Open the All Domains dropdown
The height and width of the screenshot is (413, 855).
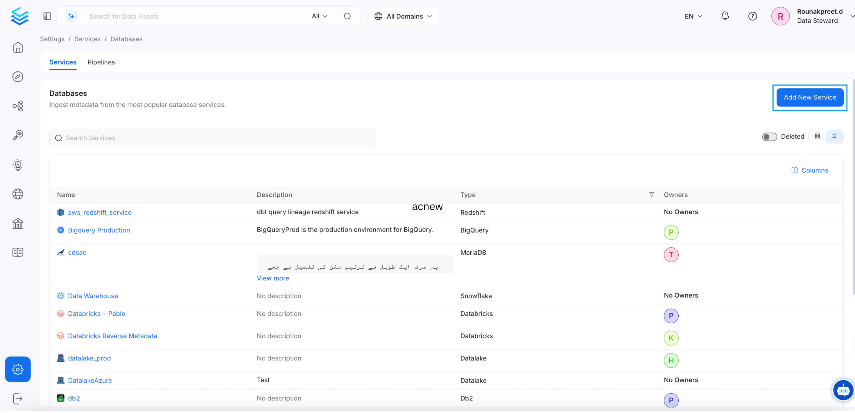pyautogui.click(x=403, y=16)
